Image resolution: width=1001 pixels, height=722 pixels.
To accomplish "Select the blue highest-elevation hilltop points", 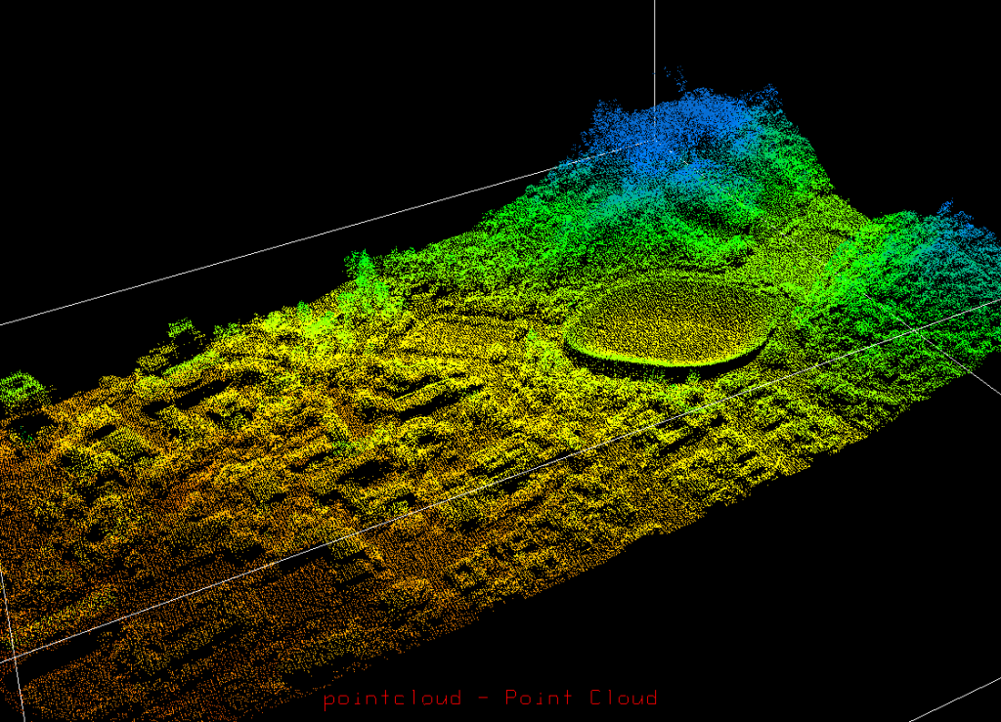I will (x=684, y=127).
